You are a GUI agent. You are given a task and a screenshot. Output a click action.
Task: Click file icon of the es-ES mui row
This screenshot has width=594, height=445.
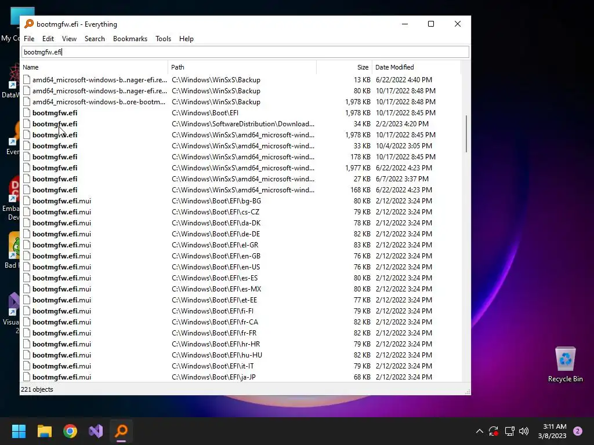27,278
